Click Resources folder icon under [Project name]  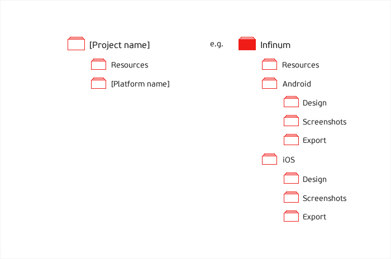[99, 65]
